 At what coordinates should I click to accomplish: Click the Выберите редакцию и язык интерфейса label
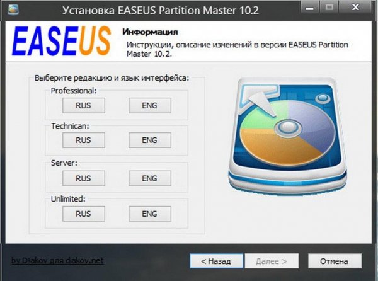[112, 78]
